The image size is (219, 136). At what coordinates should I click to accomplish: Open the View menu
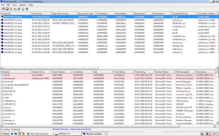[x=15, y=5]
